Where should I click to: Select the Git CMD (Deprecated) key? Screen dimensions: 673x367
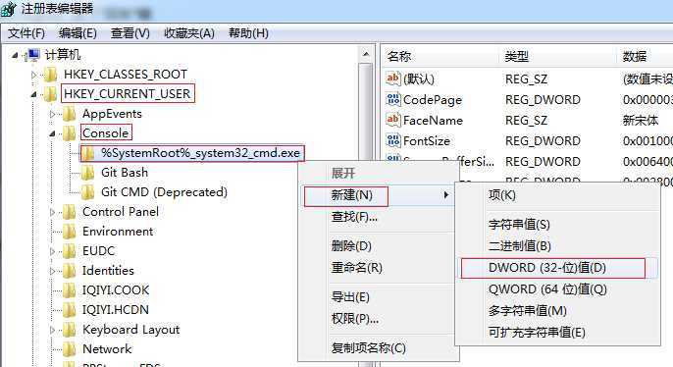(164, 192)
